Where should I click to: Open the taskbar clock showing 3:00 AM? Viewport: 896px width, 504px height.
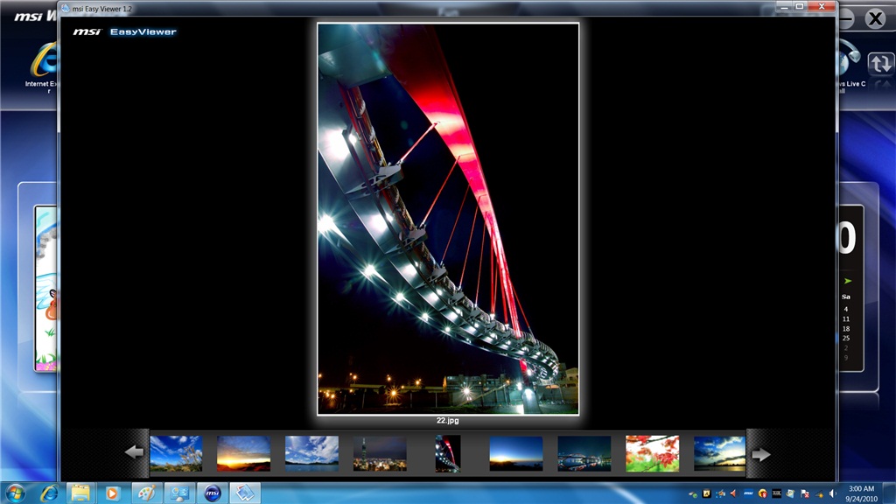point(861,493)
